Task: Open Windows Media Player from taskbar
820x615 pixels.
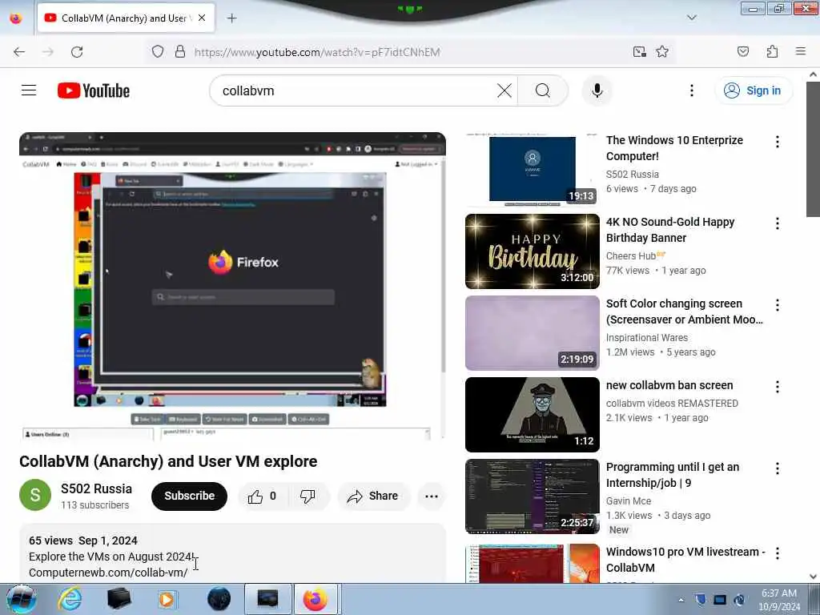Action: pos(167,599)
